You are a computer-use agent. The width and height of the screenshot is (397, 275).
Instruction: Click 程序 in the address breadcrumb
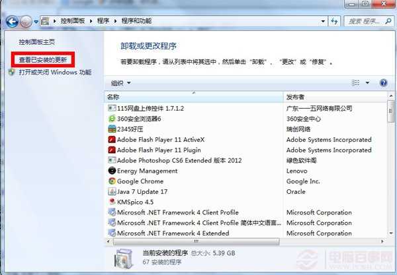click(103, 20)
